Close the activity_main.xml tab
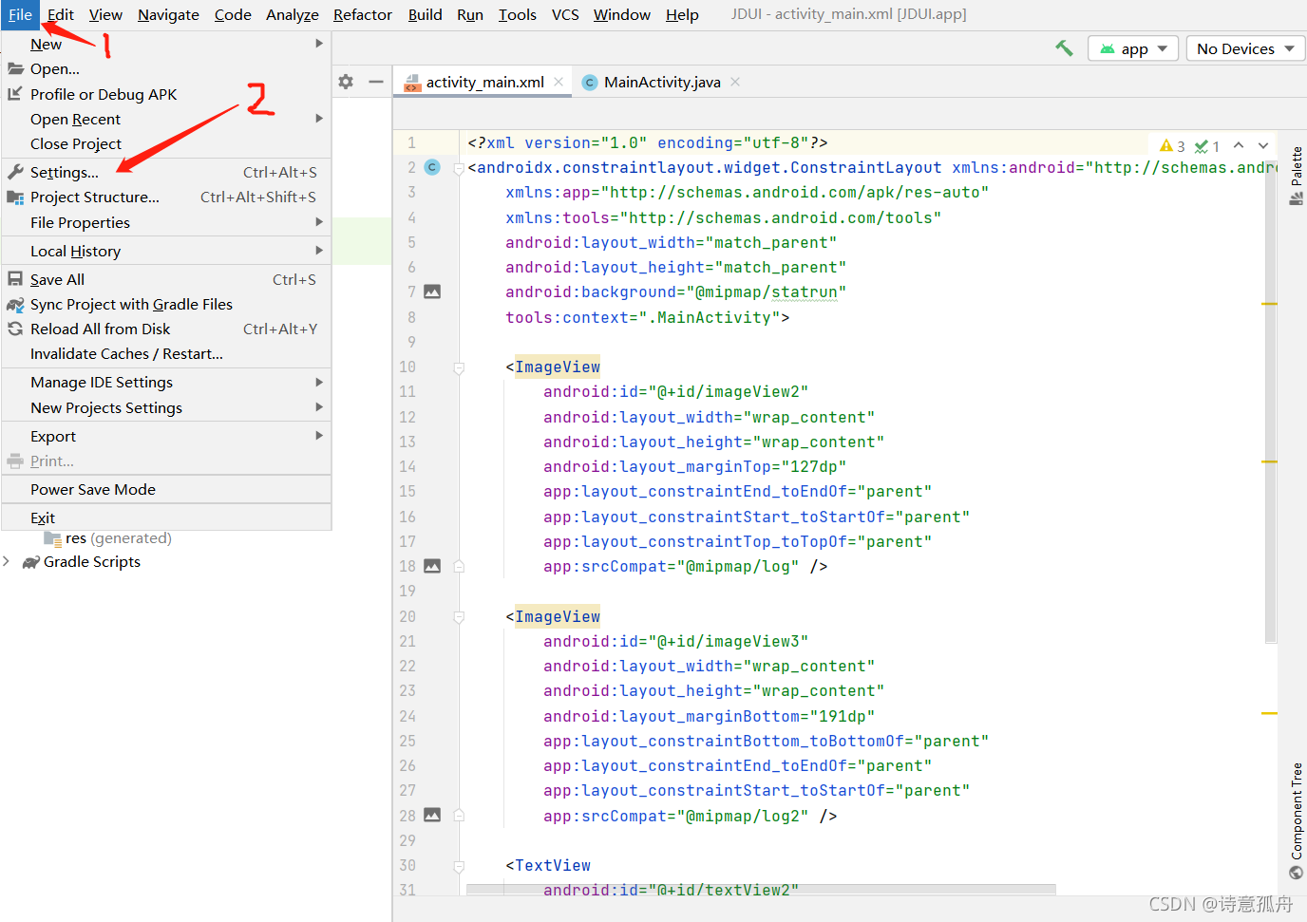 pyautogui.click(x=559, y=82)
